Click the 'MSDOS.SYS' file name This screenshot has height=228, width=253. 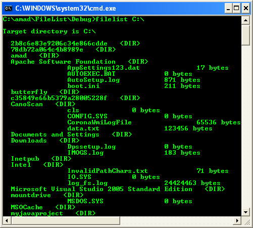tap(85, 201)
